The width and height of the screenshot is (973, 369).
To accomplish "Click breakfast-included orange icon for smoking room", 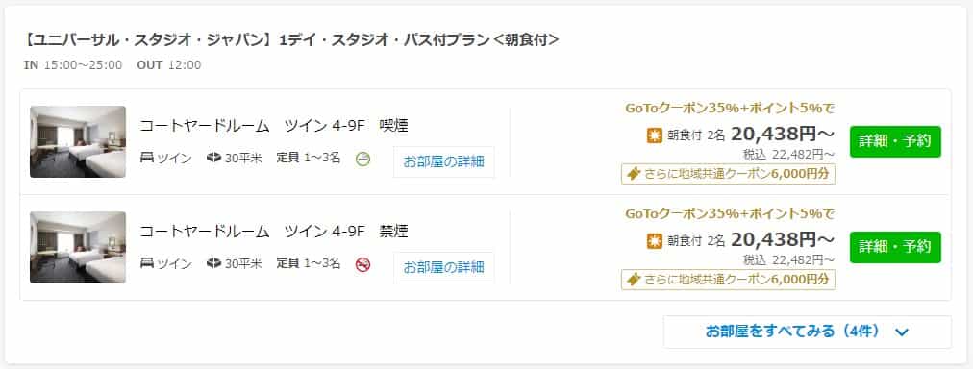I will tap(655, 135).
